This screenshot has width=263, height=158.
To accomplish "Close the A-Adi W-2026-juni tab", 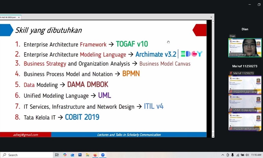I will click(19, 17).
